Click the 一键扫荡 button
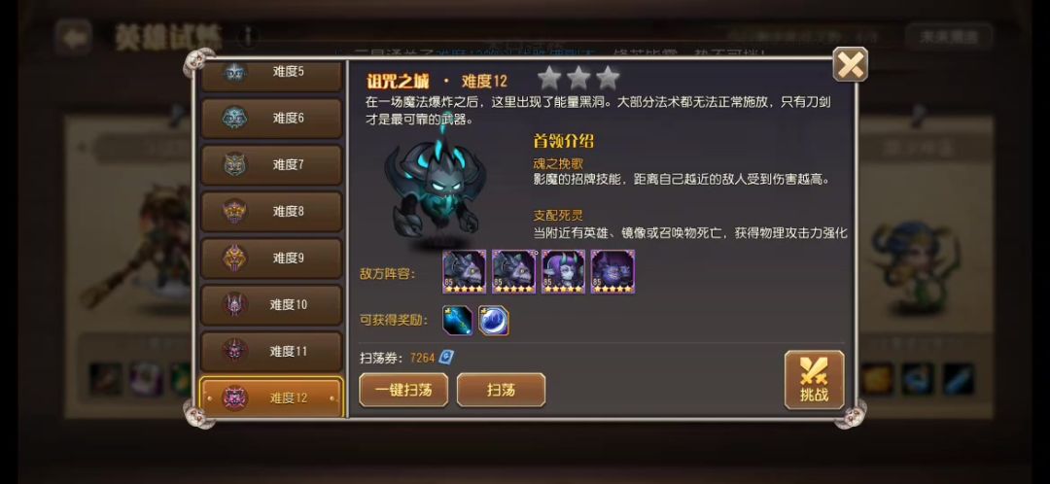 click(403, 390)
